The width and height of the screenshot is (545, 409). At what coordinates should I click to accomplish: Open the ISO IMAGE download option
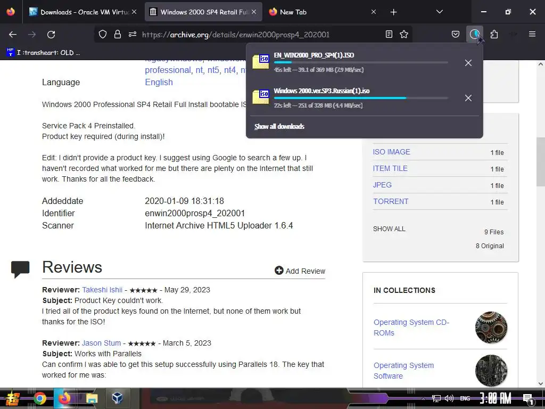pos(391,152)
